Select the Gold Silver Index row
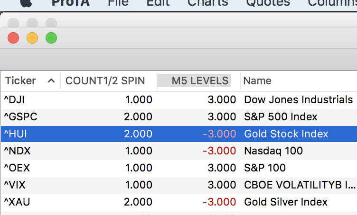This screenshot has height=215, width=357. tap(286, 202)
